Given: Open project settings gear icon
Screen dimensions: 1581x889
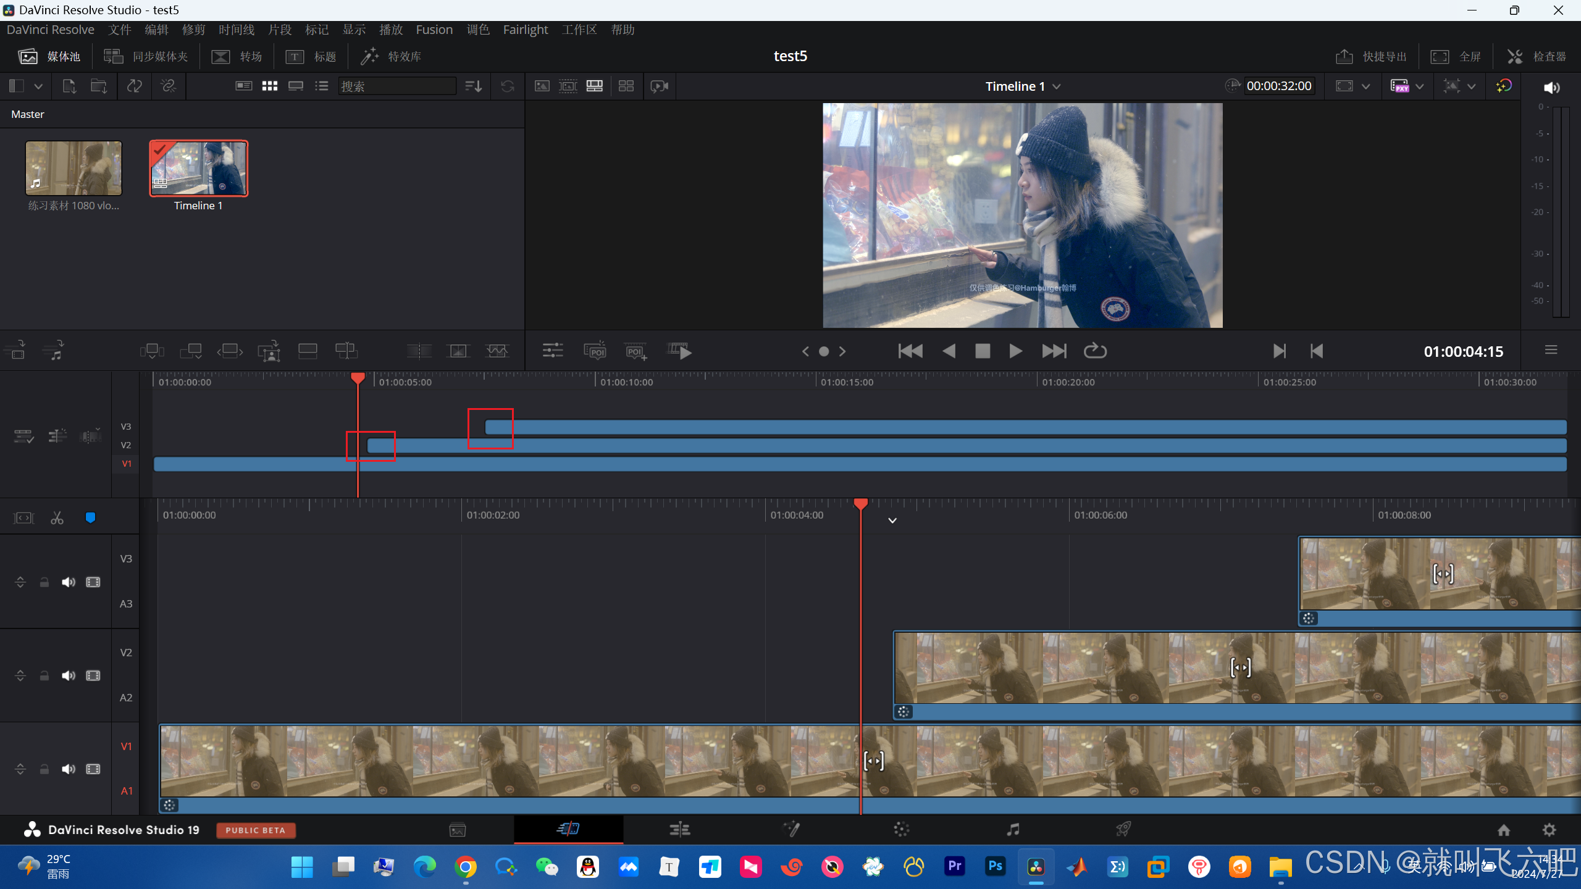Looking at the screenshot, I should coord(1549,830).
